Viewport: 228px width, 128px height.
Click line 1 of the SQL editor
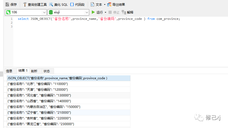coord(99,19)
